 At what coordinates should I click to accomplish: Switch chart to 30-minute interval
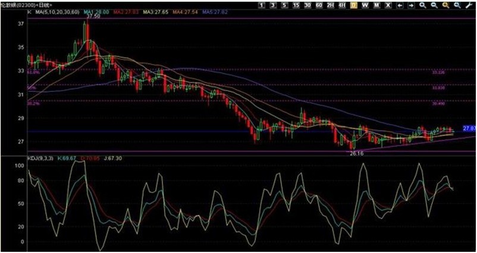pos(307,5)
